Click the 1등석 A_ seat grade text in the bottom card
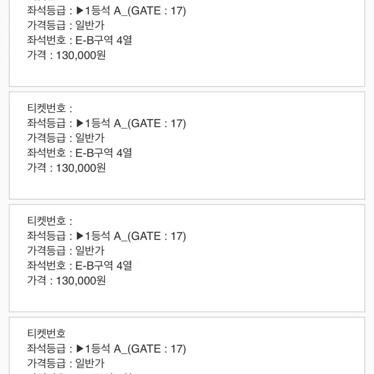The image size is (374, 374). point(106,349)
